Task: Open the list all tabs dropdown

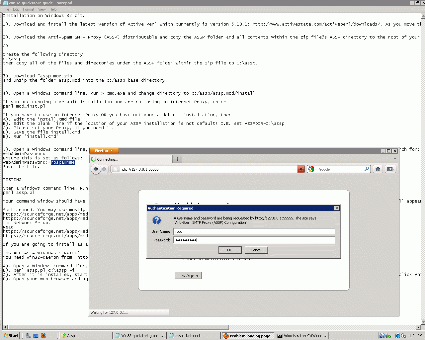Action: 395,159
